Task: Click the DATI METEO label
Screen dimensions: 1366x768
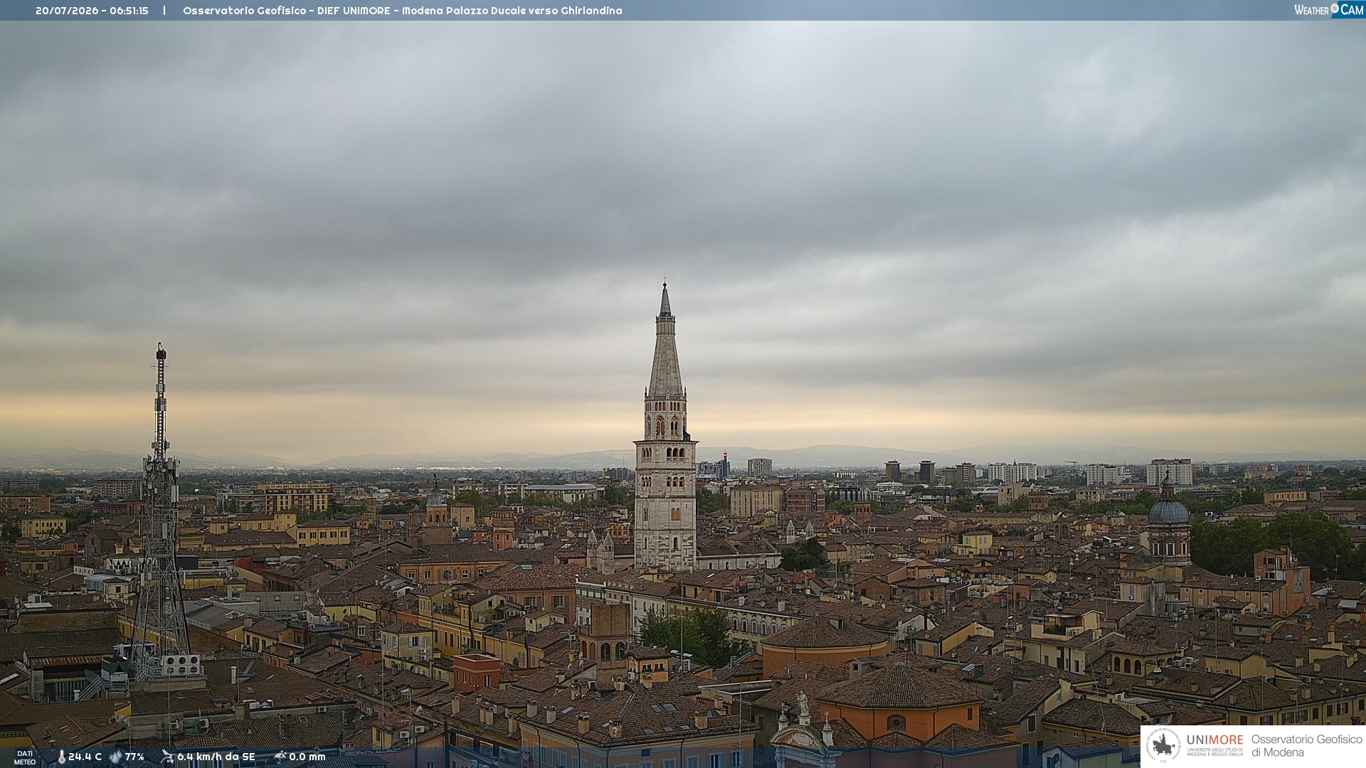Action: 25,757
